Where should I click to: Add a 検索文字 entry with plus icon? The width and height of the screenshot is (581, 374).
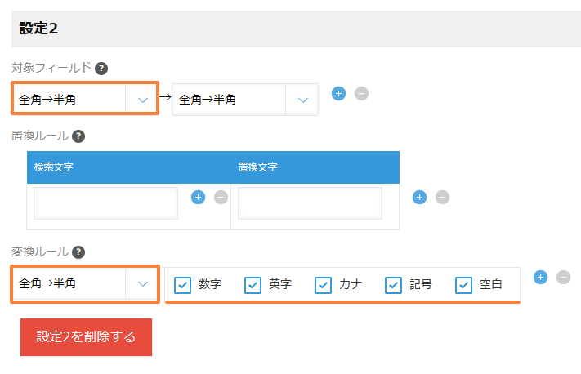(x=198, y=197)
